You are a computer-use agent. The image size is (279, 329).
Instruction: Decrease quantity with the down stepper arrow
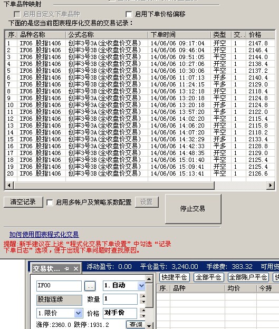click(x=143, y=302)
